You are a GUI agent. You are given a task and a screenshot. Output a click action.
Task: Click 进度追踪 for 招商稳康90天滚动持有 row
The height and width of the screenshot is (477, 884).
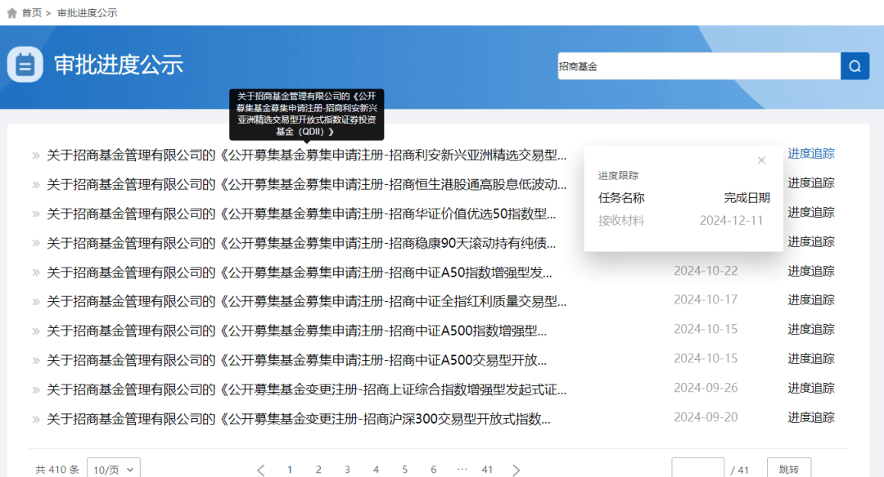tap(810, 241)
